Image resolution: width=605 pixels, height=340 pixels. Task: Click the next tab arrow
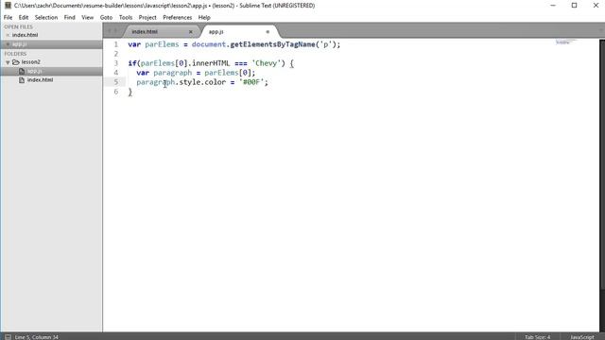click(115, 31)
